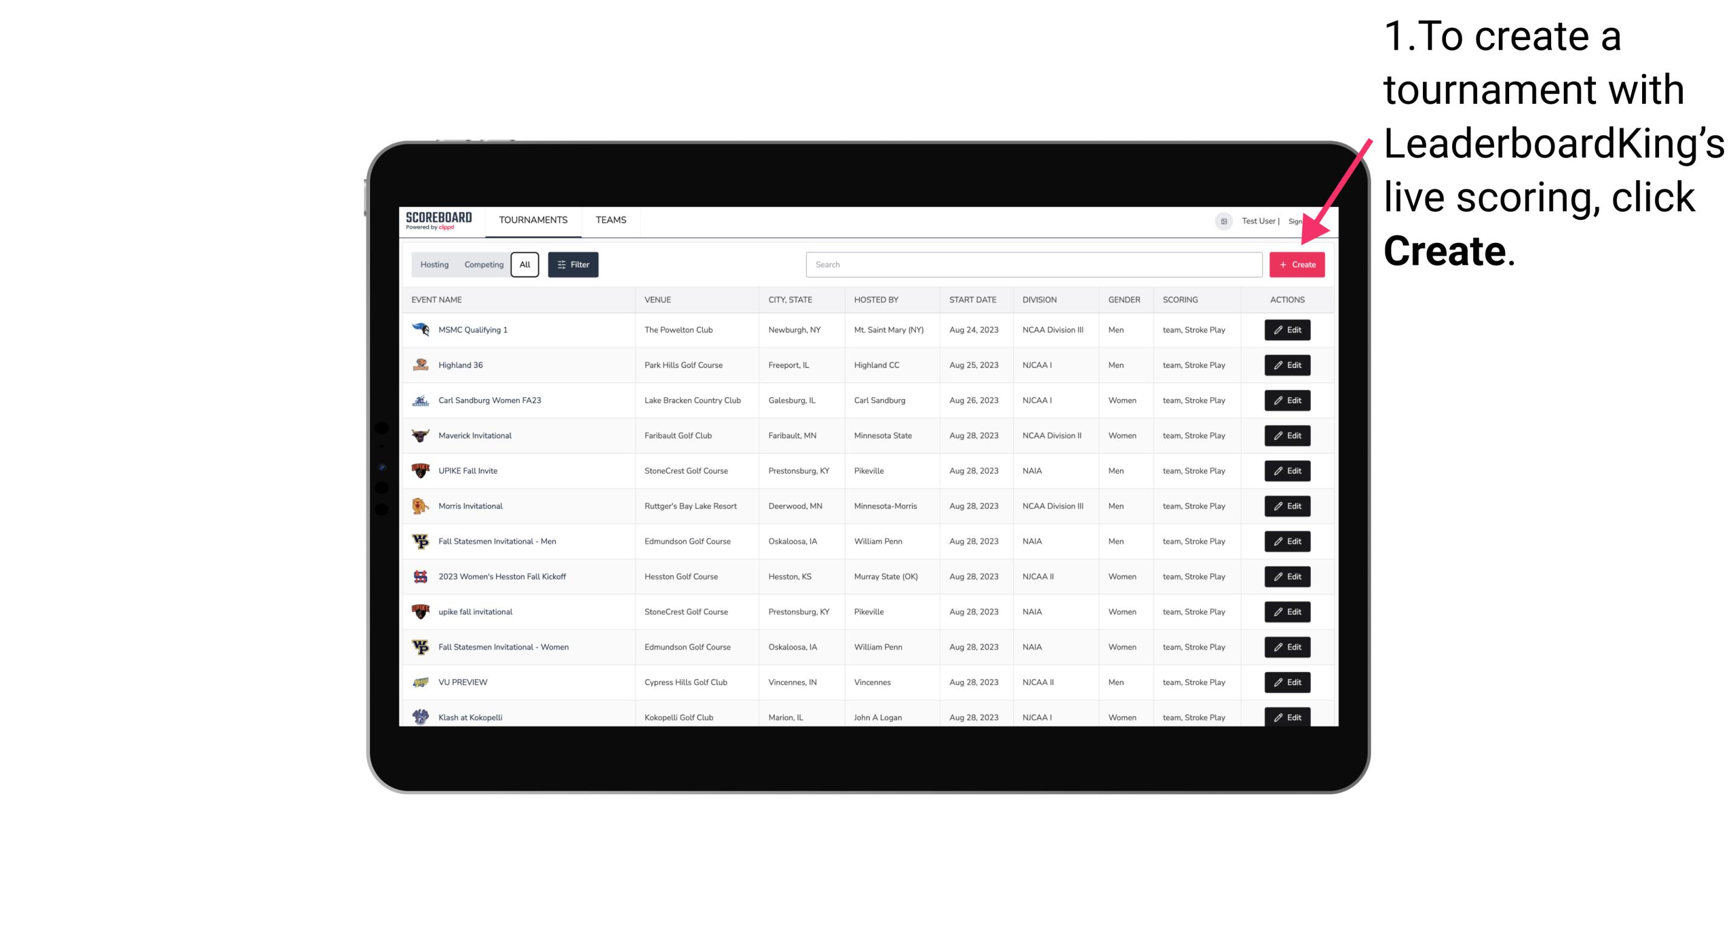This screenshot has height=934, width=1735.
Task: Click Edit icon for Fall Statesmen Invitational - Men
Action: point(1286,540)
